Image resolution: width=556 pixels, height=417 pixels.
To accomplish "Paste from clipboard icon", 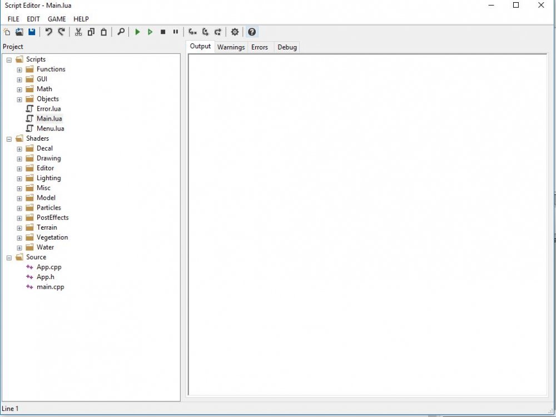I will tap(103, 32).
